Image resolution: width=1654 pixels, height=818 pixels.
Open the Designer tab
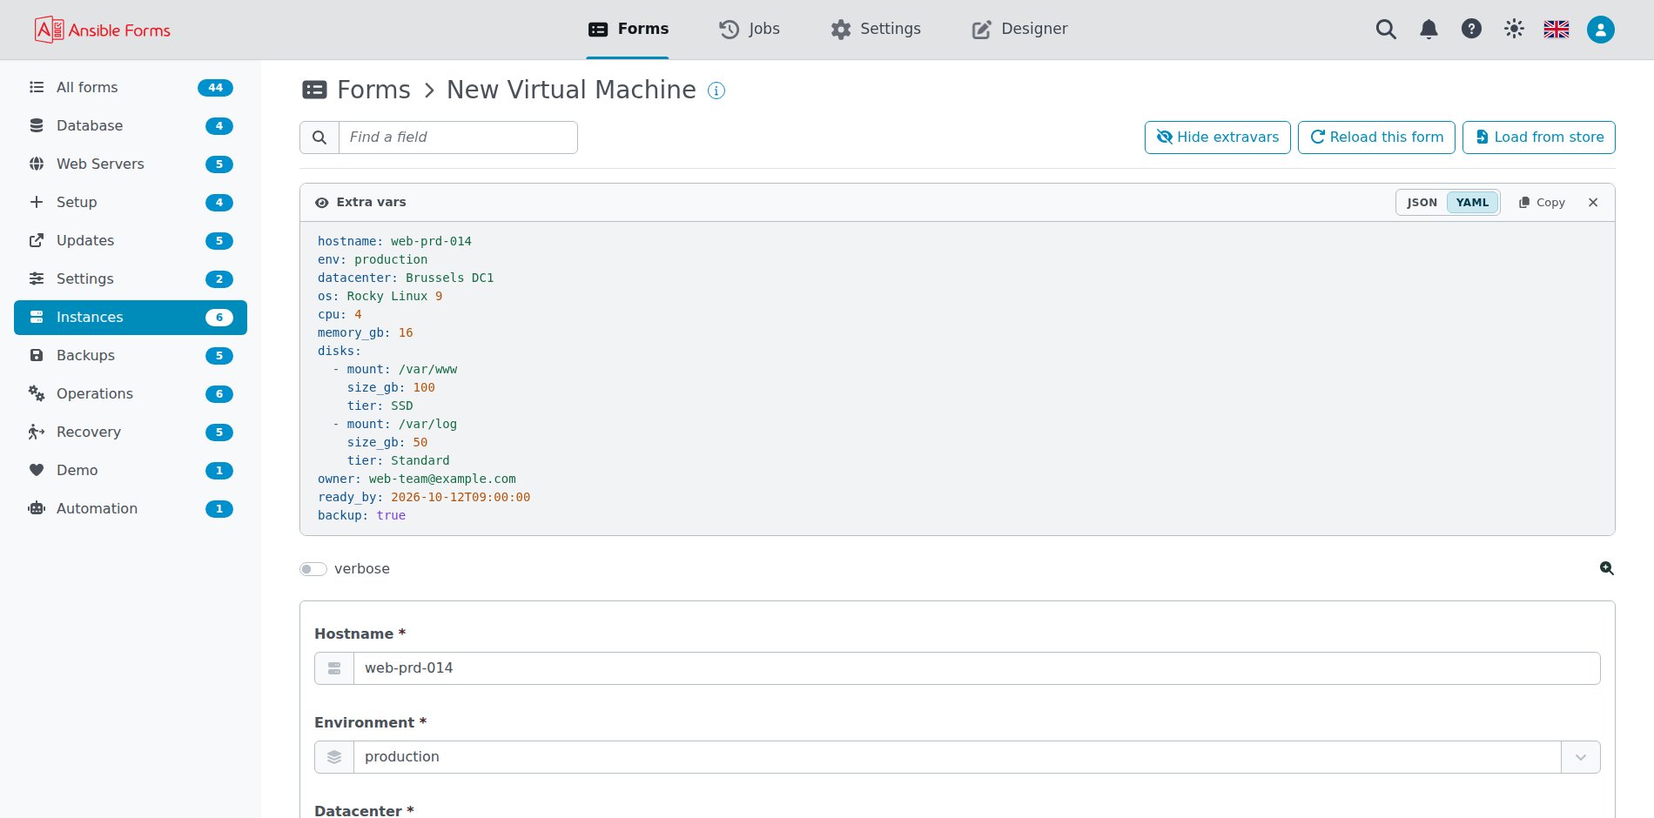click(x=1020, y=30)
